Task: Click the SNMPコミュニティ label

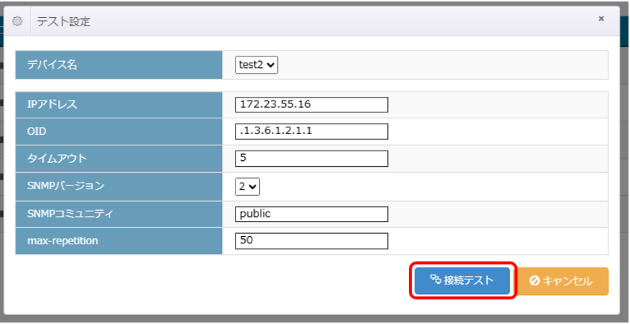Action: pyautogui.click(x=71, y=214)
